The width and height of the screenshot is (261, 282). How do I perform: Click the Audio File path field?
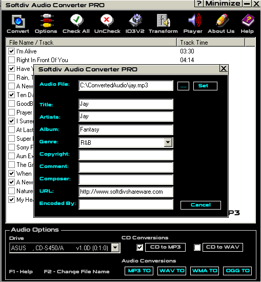coord(126,85)
